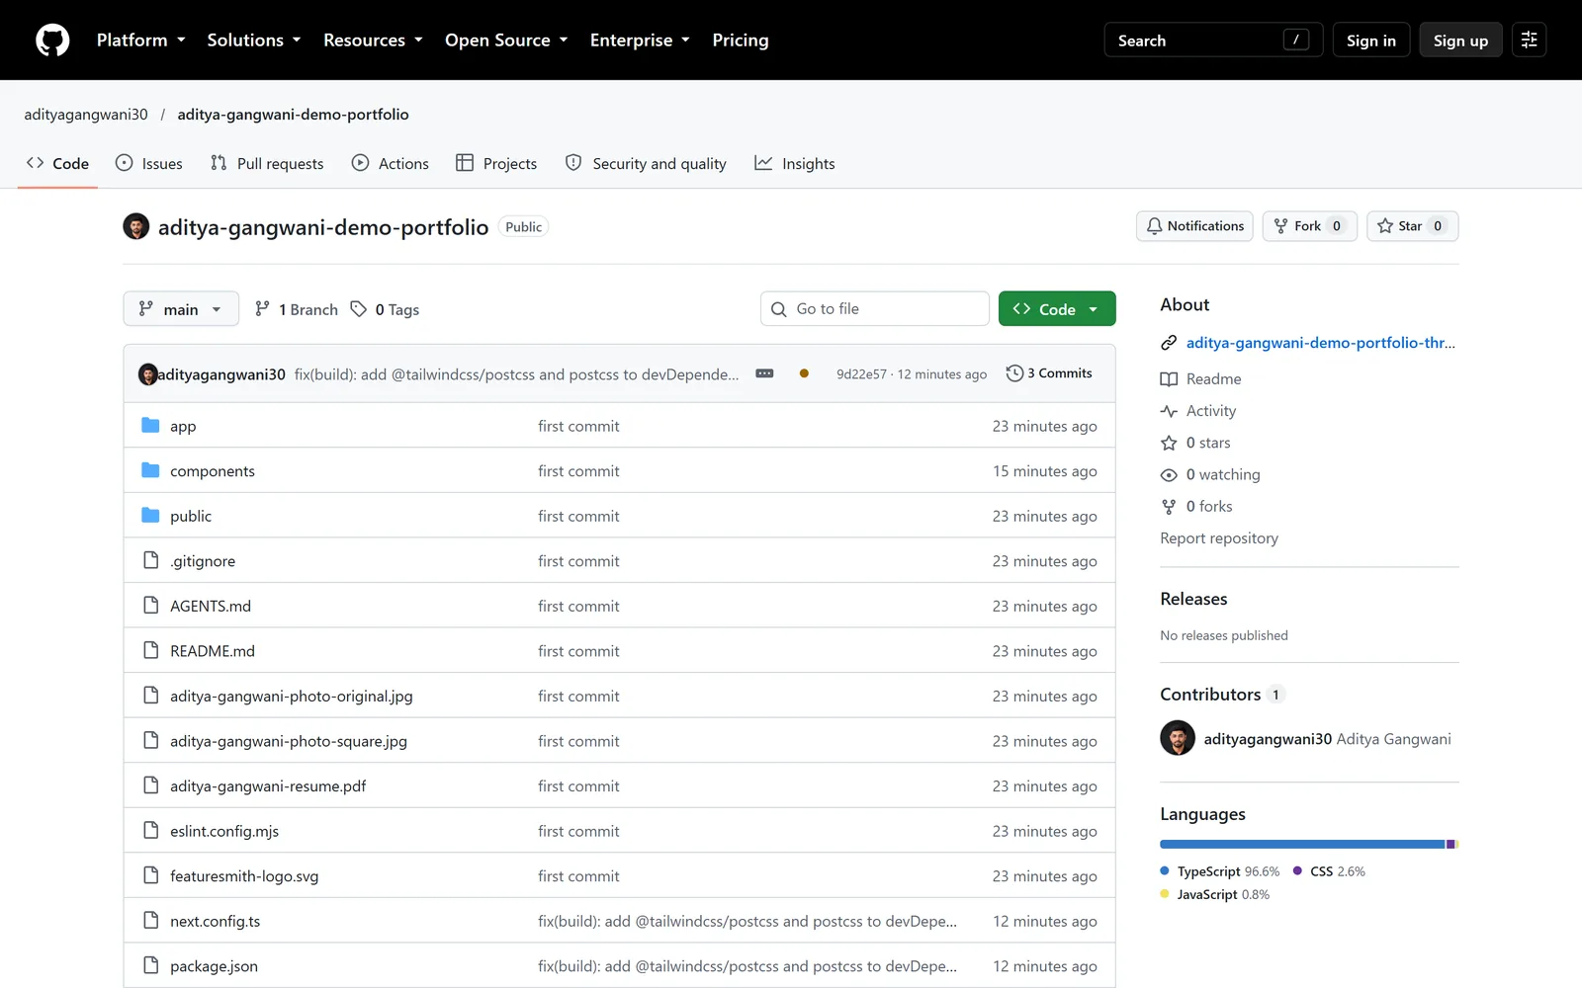This screenshot has height=988, width=1582.
Task: Expand the Platform menu
Action: pos(141,41)
